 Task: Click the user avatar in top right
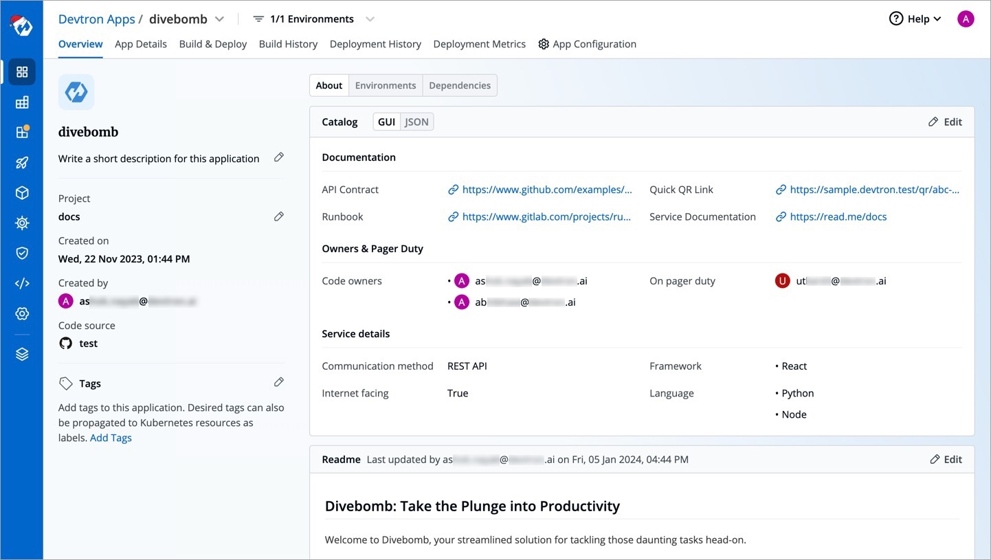pos(966,19)
